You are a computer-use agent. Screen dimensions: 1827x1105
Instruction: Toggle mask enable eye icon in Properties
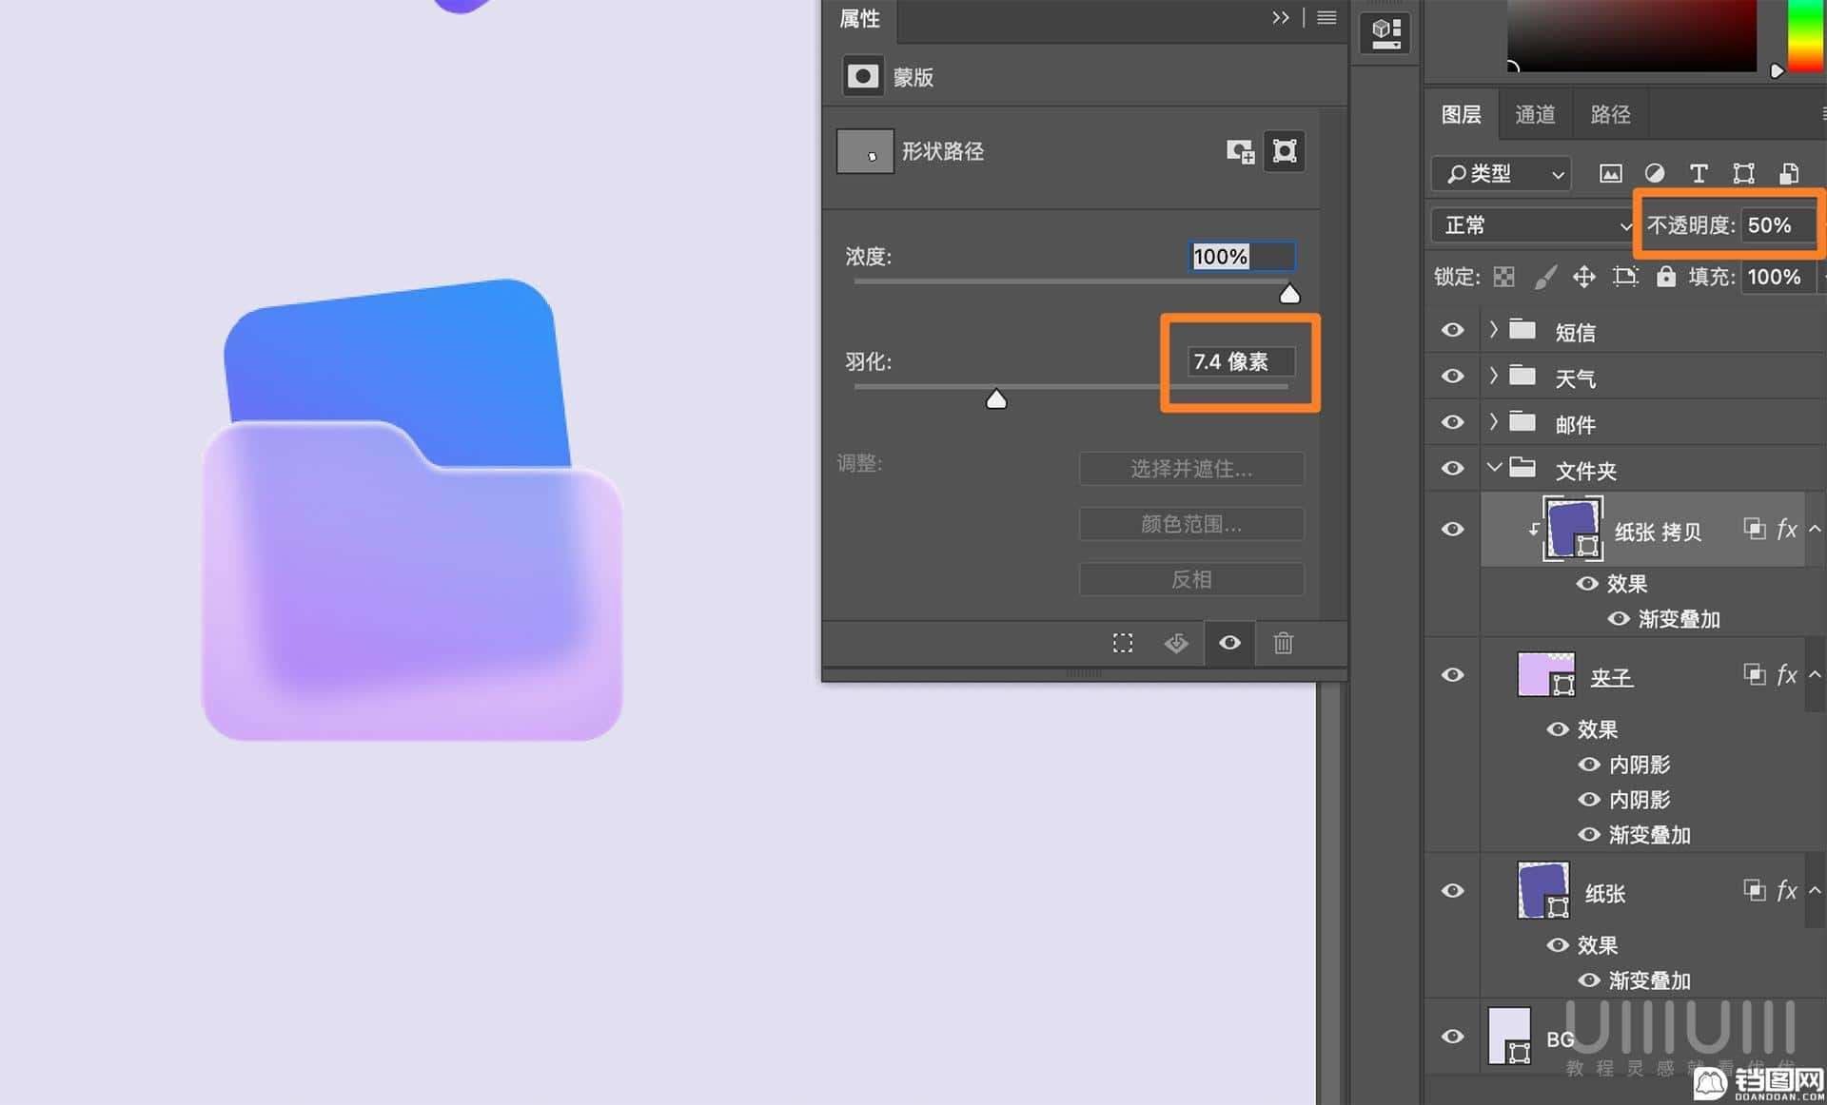pyautogui.click(x=1229, y=644)
